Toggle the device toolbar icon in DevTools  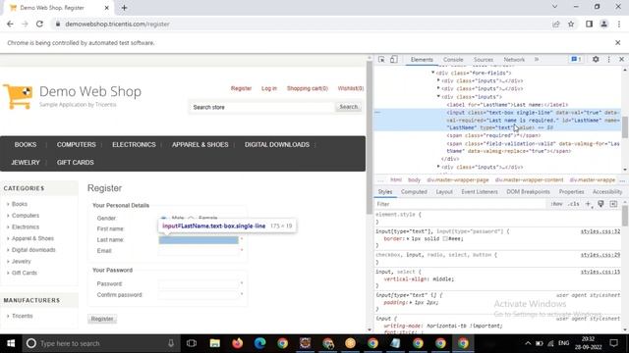click(x=394, y=59)
